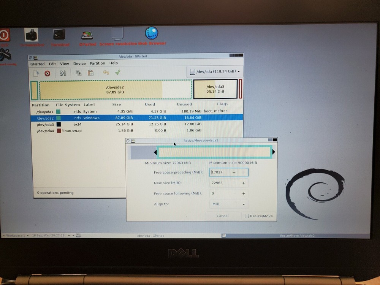The width and height of the screenshot is (380, 285).
Task: Click the Unused column header
Action: [184, 104]
